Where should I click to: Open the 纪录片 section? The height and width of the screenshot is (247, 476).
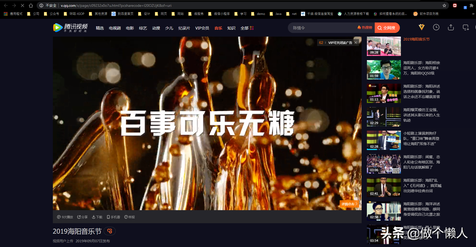(184, 28)
